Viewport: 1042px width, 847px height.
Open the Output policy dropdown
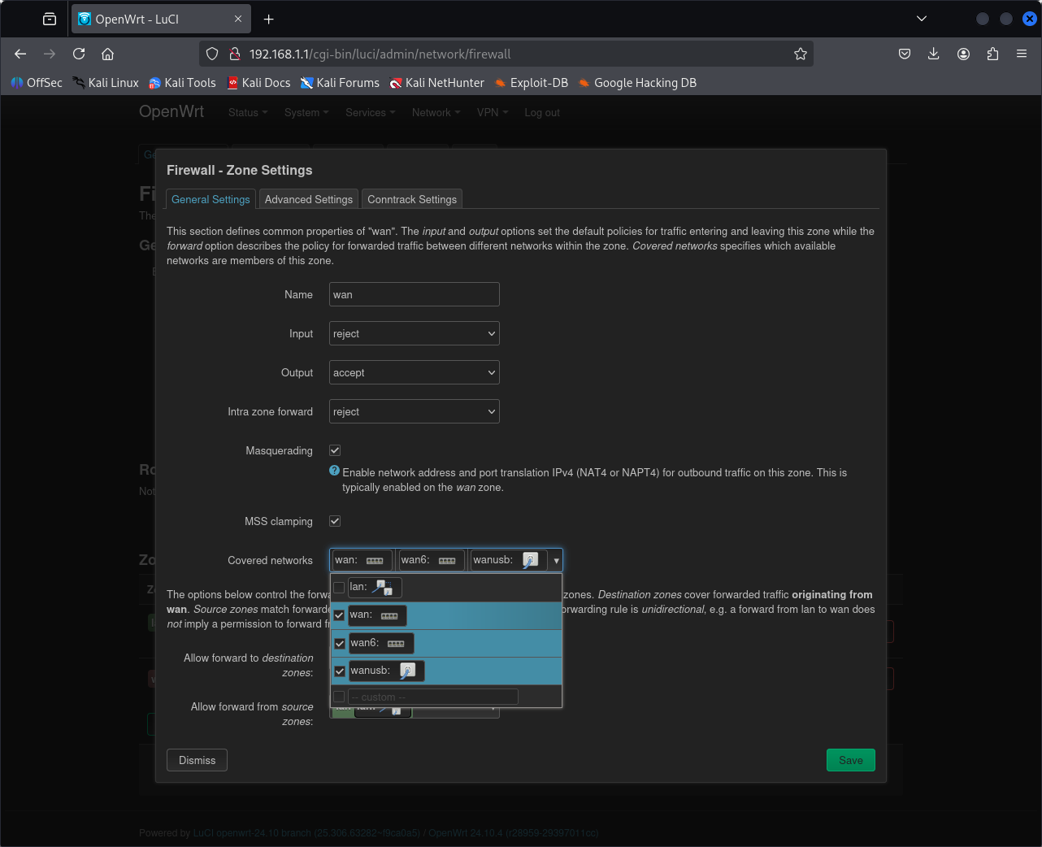point(414,373)
